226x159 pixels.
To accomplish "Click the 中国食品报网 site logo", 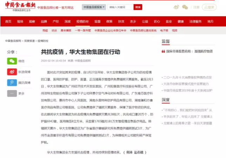I will pyautogui.click(x=20, y=6).
